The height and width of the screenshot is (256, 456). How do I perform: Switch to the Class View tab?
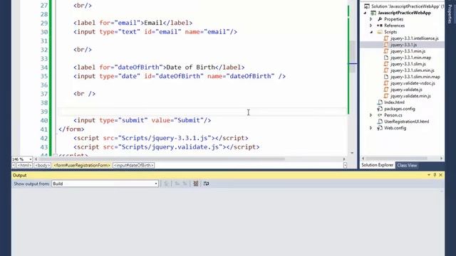(x=407, y=165)
